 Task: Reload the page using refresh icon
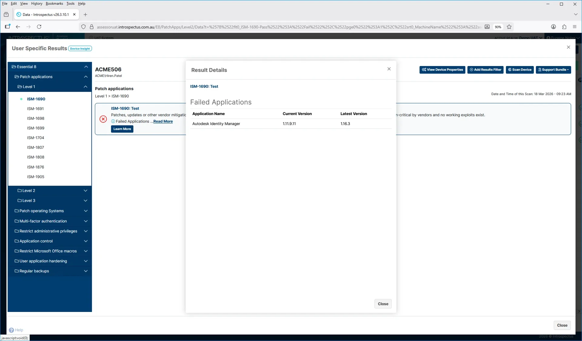point(39,27)
